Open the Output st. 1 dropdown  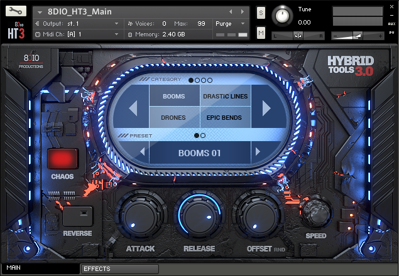[x=116, y=24]
